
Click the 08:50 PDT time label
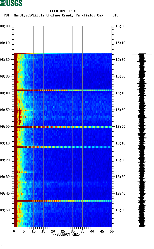[5, 110]
